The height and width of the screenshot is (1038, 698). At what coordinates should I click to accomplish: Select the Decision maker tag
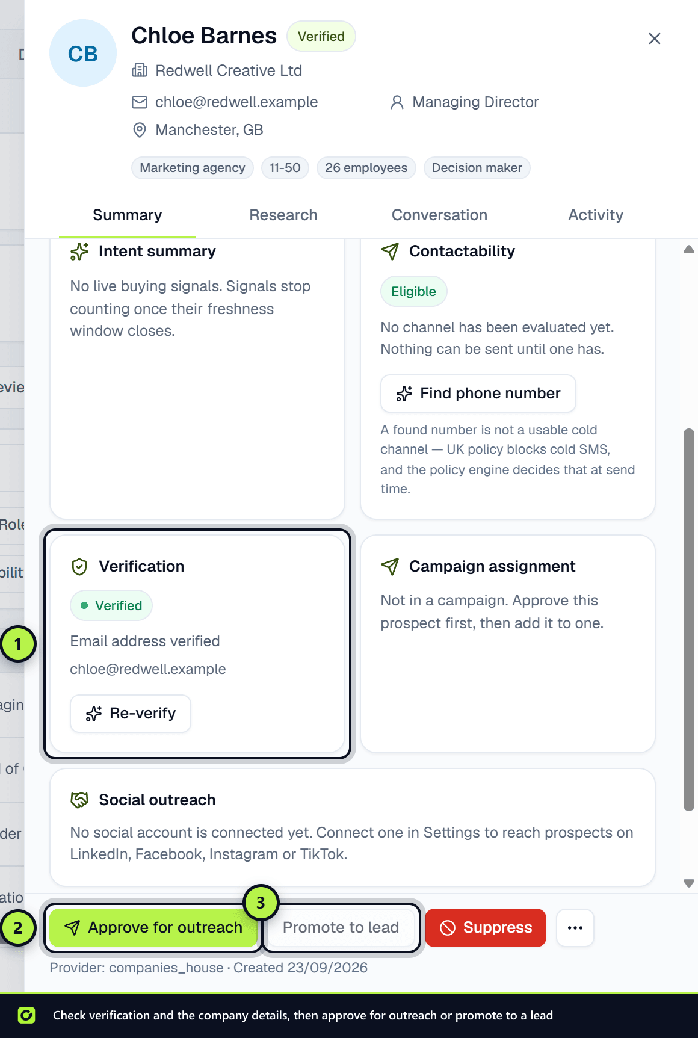[x=477, y=168]
